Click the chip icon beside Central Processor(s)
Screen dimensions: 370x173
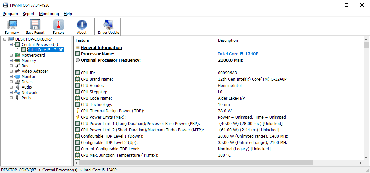[17, 44]
